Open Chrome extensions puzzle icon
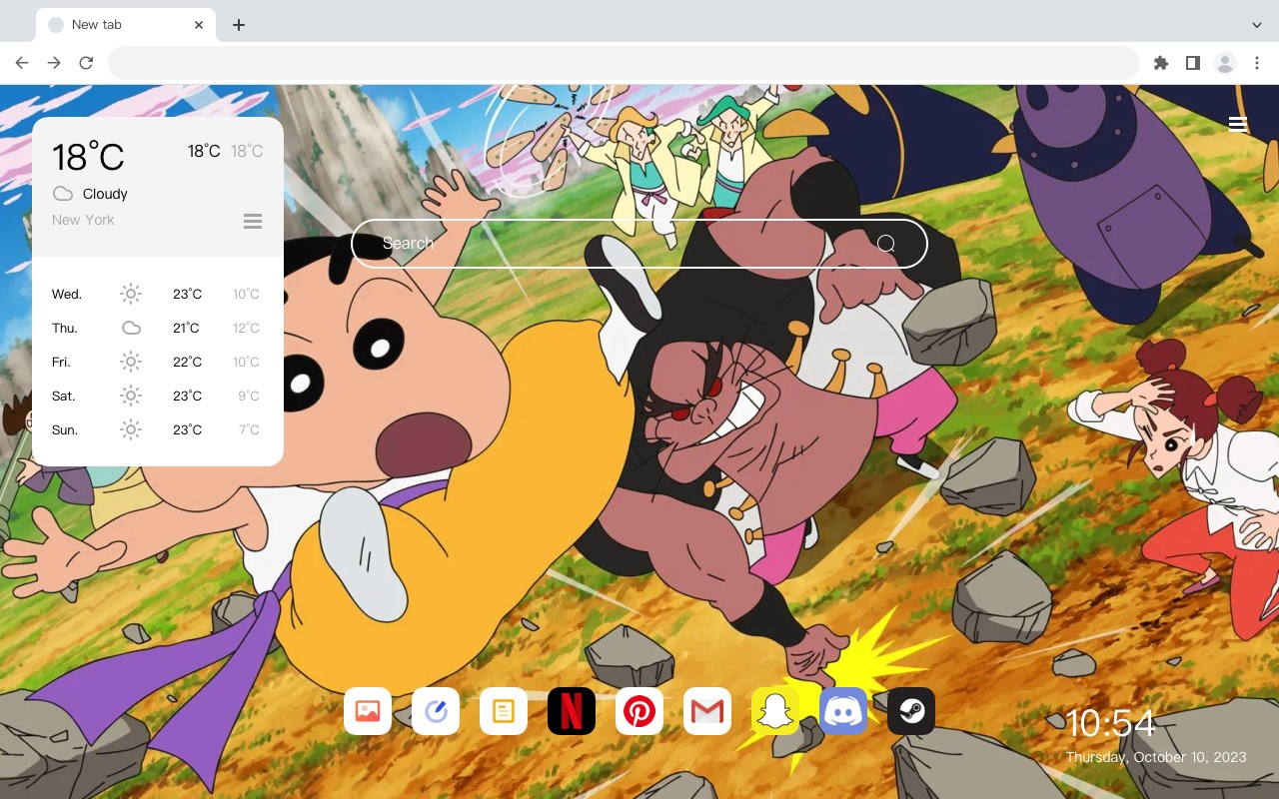This screenshot has height=799, width=1279. [1160, 63]
